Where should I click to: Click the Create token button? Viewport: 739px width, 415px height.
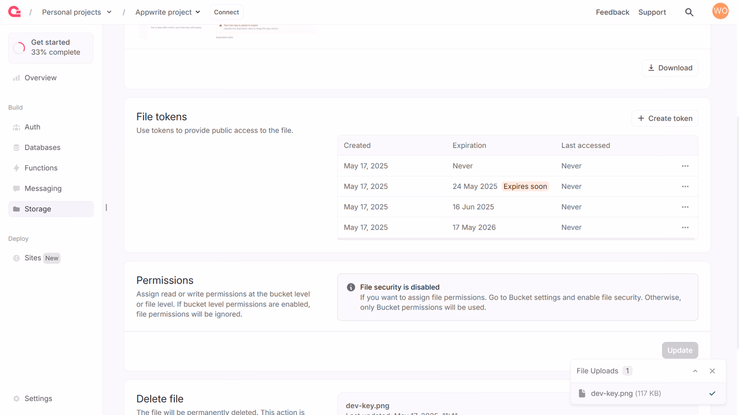[x=665, y=118]
